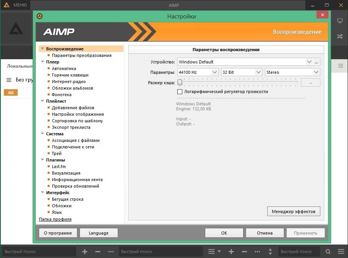The height and width of the screenshot is (258, 348).
Task: Click the monitor display icon in the AIMP window
Action: click(340, 21)
